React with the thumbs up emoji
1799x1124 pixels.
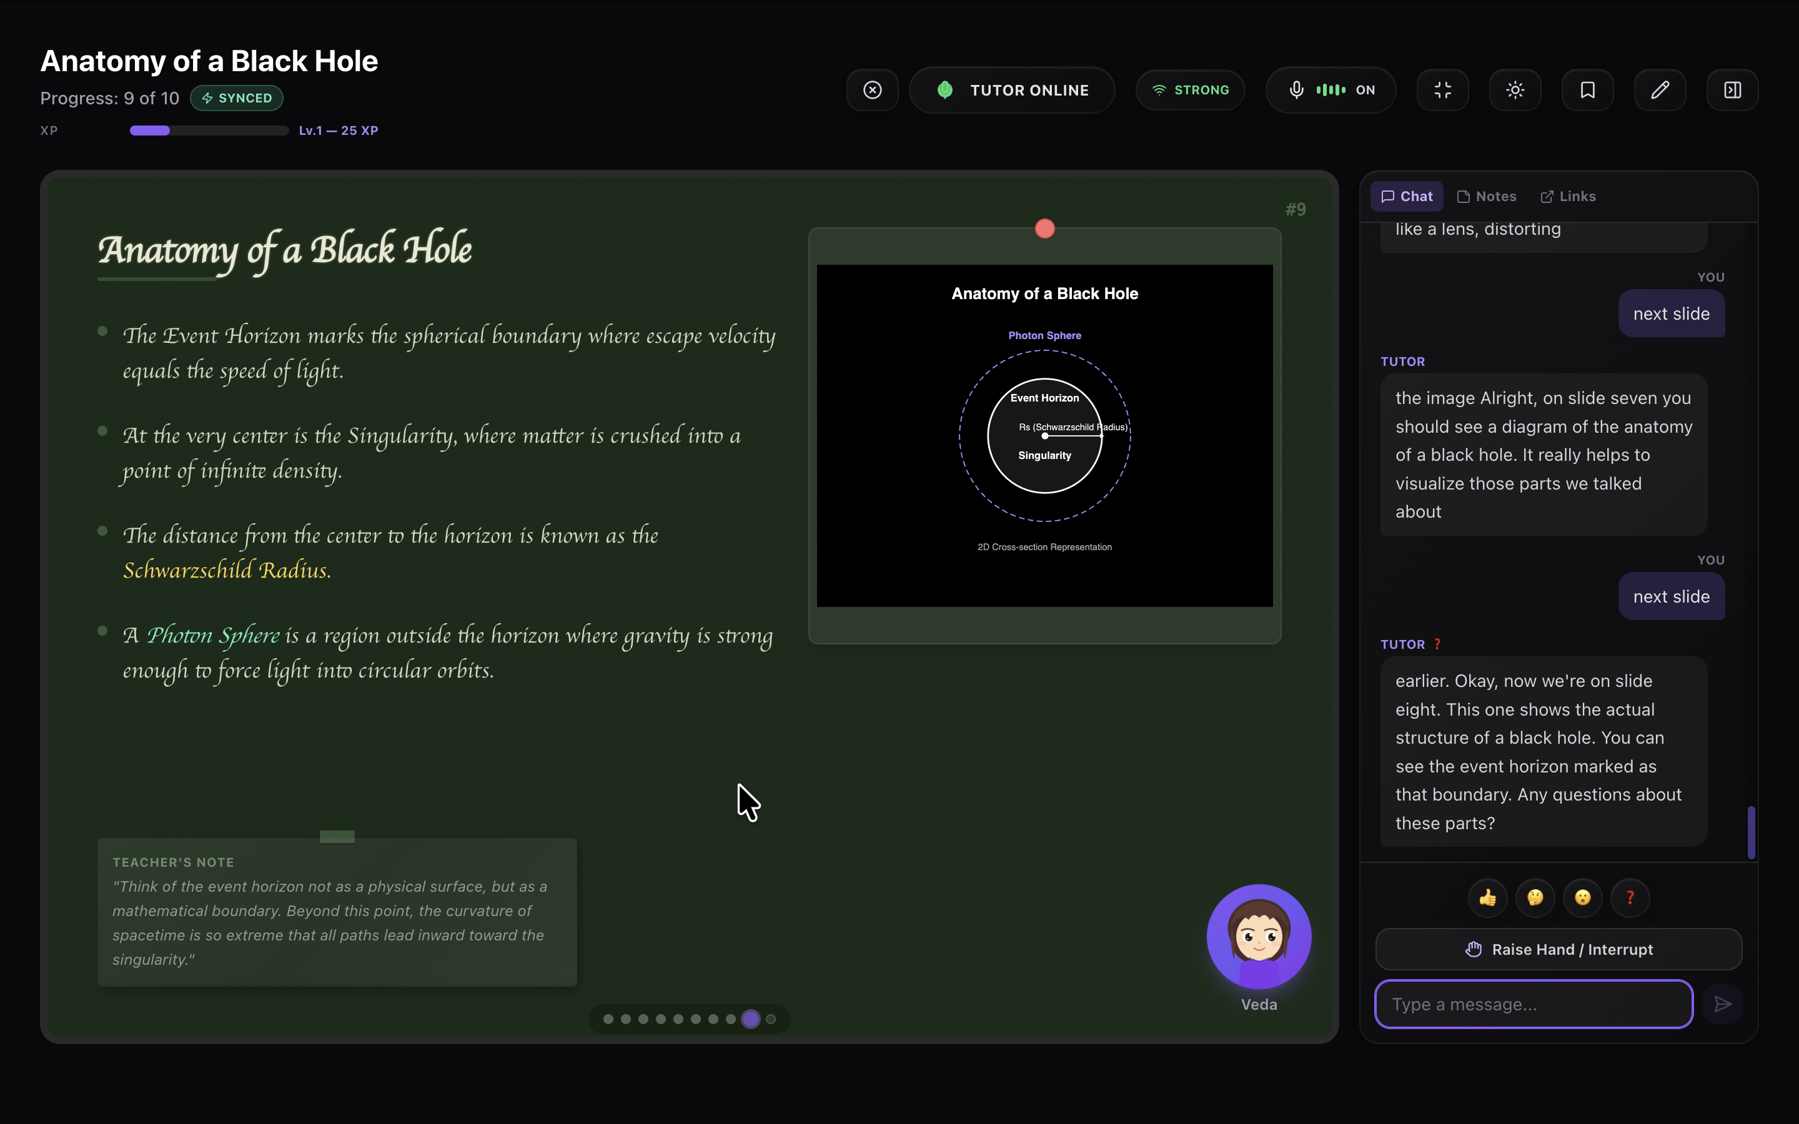pos(1487,897)
